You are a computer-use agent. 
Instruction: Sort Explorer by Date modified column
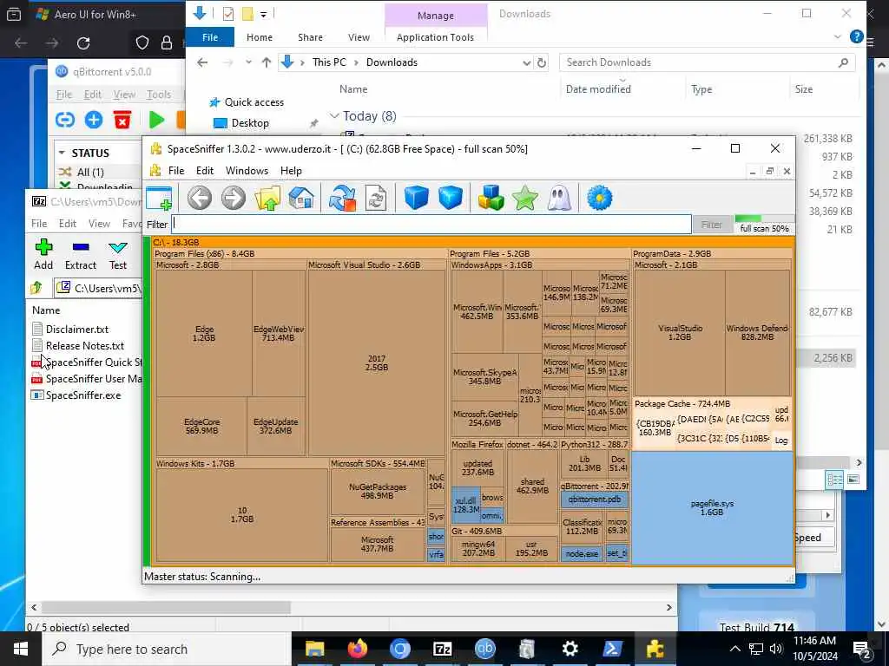tap(598, 89)
